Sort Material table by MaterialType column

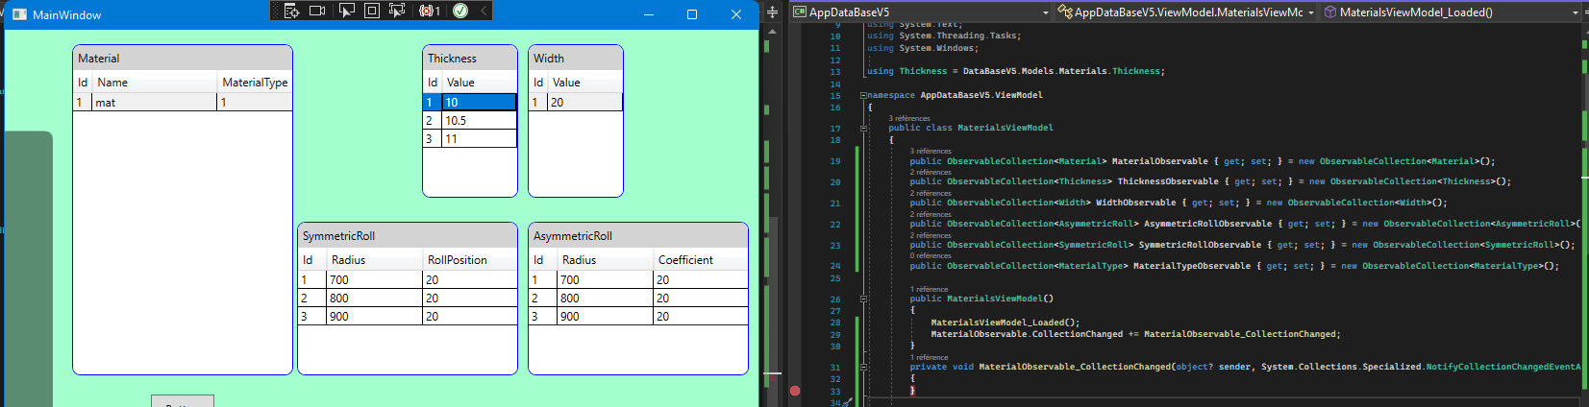pos(255,83)
